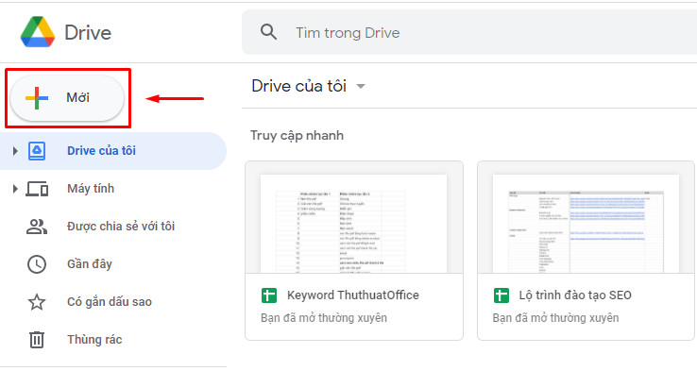Viewport: 697px width, 371px height.
Task: Click the shared people icon
Action: coord(37,227)
